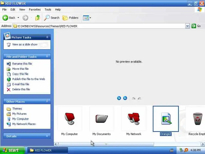Click the 4:08 PM system clock
205x154 pixels.
point(196,150)
